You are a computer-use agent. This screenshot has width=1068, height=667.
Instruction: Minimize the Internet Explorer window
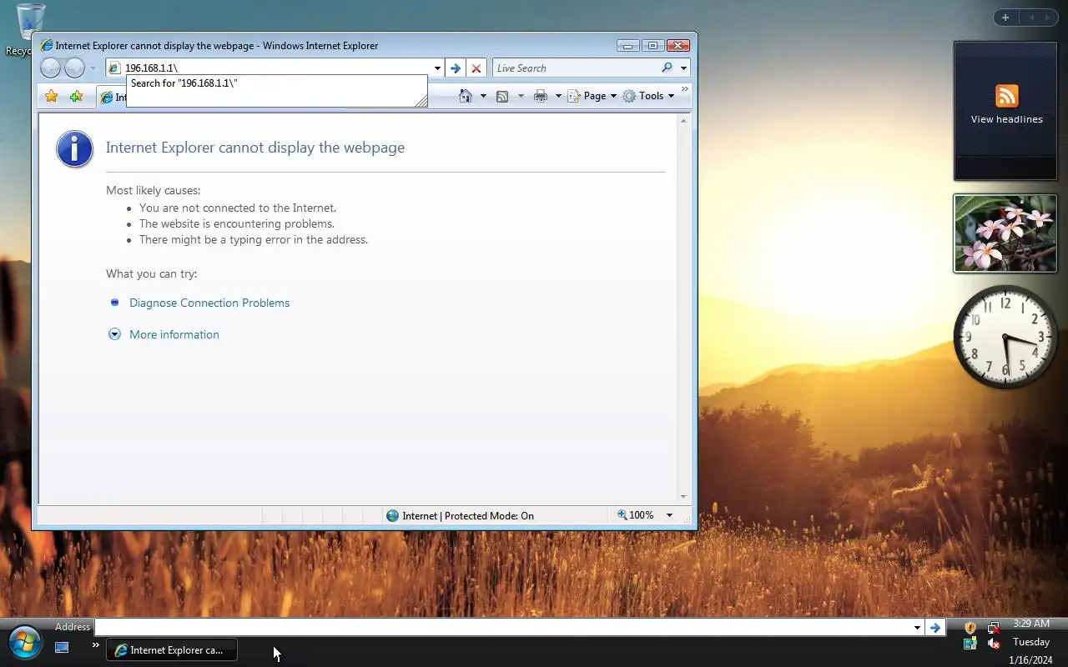tap(628, 45)
